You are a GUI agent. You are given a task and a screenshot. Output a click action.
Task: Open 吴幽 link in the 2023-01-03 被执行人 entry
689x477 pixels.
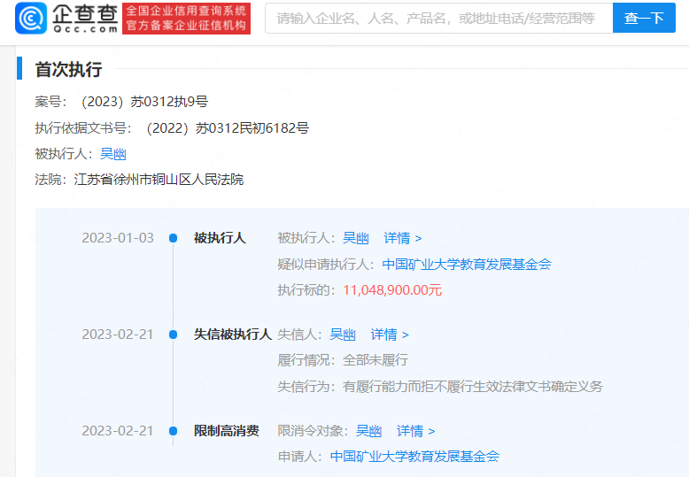(355, 238)
